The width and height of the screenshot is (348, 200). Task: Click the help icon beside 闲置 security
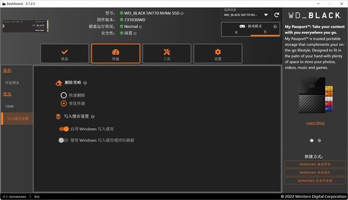point(135,33)
